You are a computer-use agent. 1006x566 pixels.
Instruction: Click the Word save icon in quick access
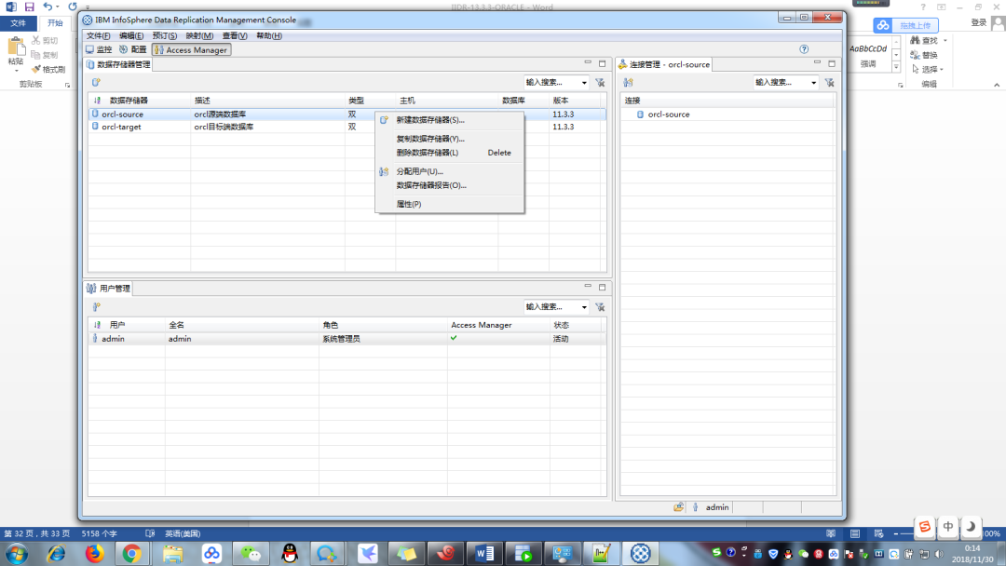pyautogui.click(x=30, y=7)
